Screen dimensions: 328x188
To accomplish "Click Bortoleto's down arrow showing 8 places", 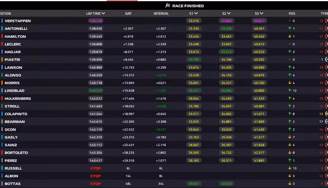I will coord(290,153).
